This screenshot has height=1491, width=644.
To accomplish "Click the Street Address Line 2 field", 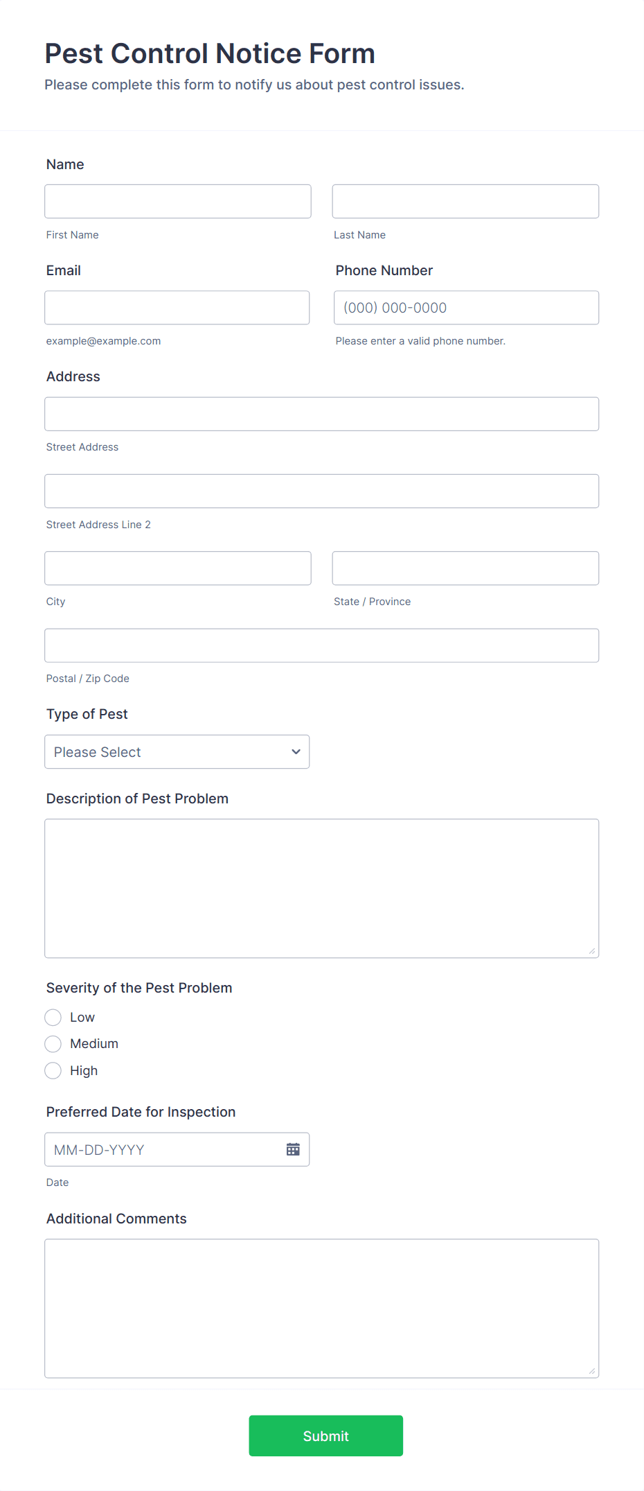I will tap(321, 491).
